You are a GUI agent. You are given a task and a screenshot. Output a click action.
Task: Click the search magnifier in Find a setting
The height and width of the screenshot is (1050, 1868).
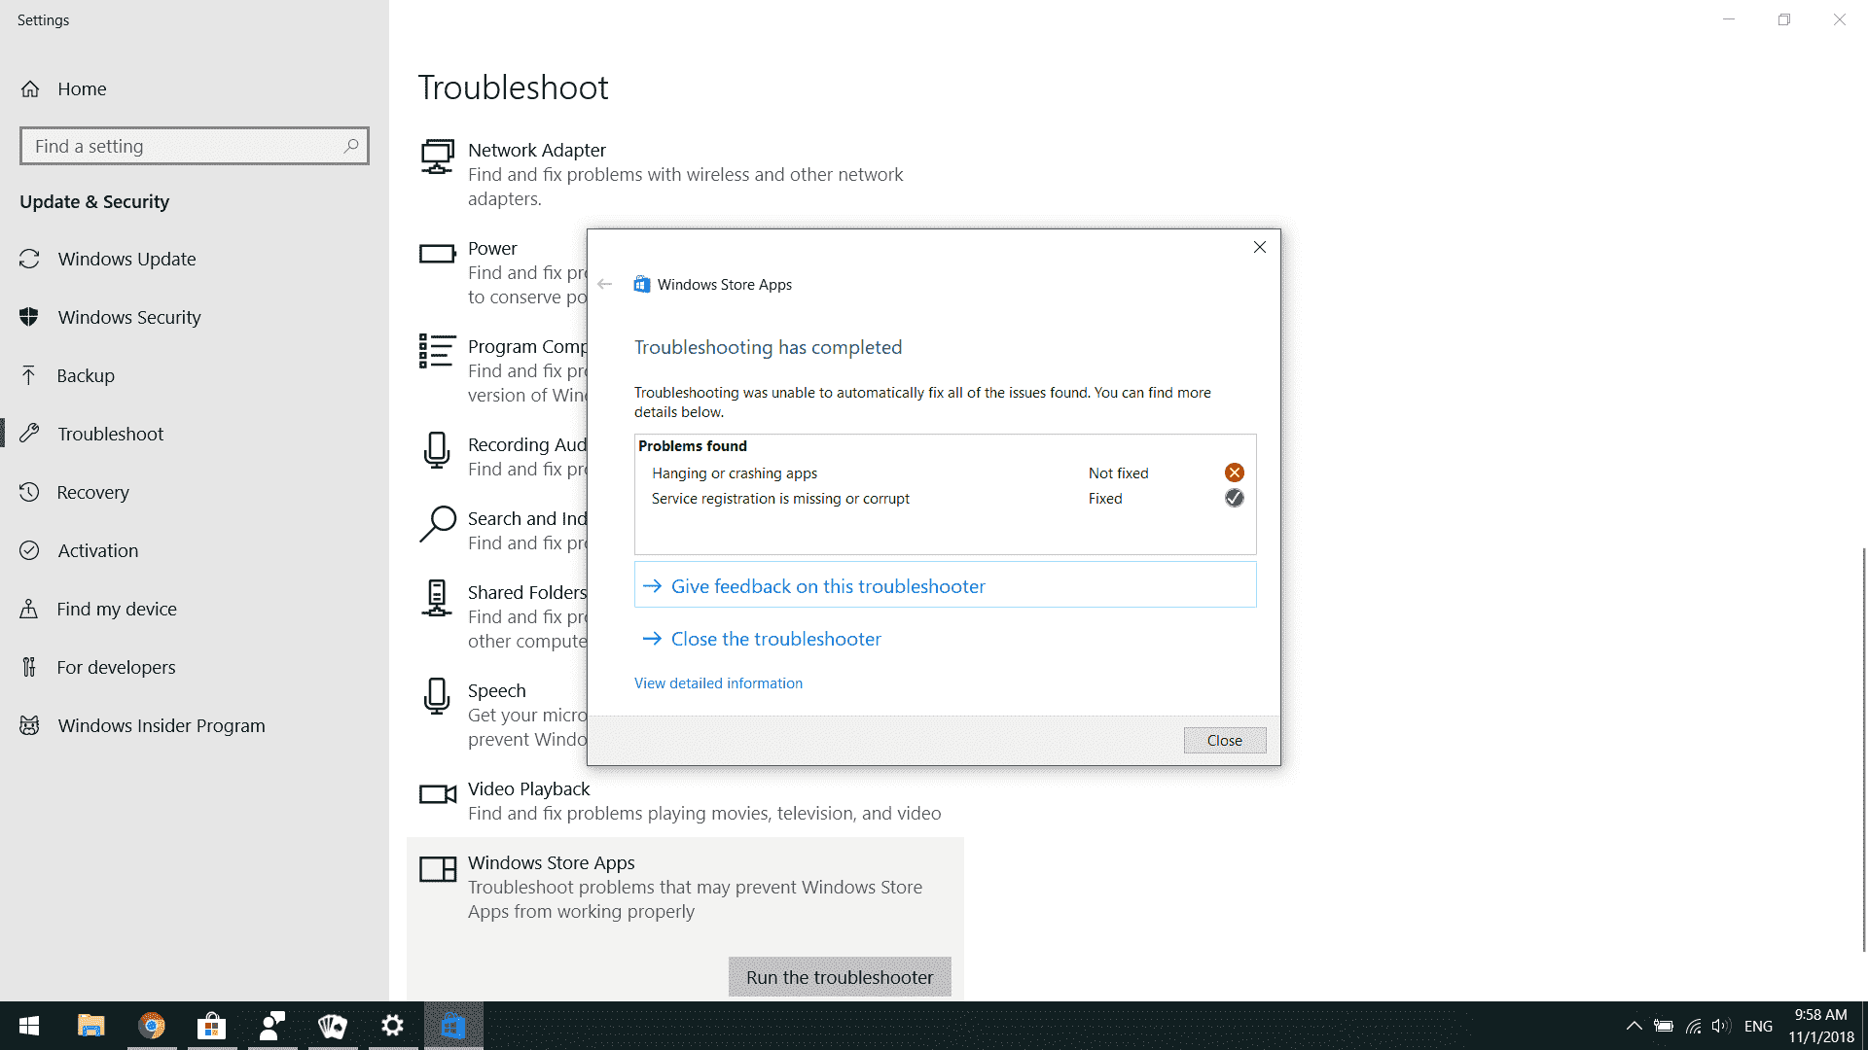pyautogui.click(x=351, y=146)
